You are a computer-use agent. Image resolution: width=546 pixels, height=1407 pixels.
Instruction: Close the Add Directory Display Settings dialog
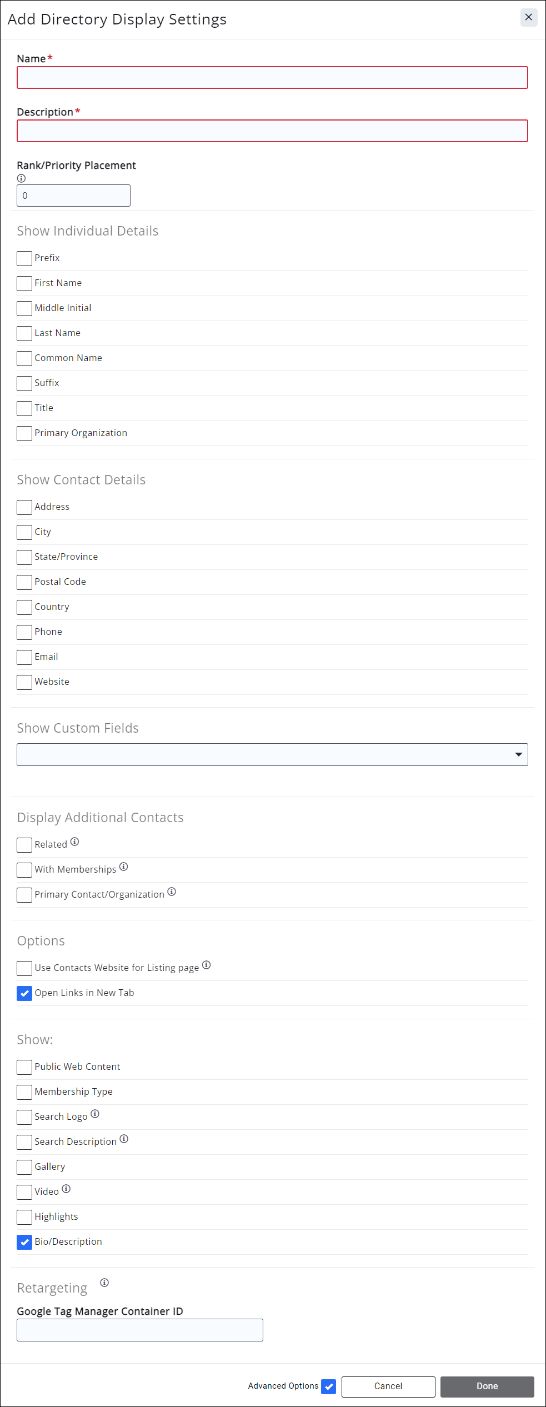point(528,17)
